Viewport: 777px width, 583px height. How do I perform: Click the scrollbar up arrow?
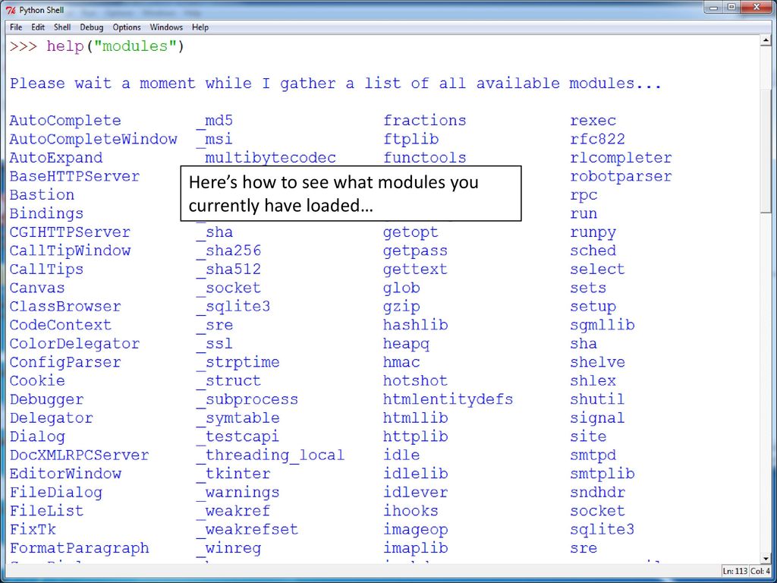tap(765, 41)
